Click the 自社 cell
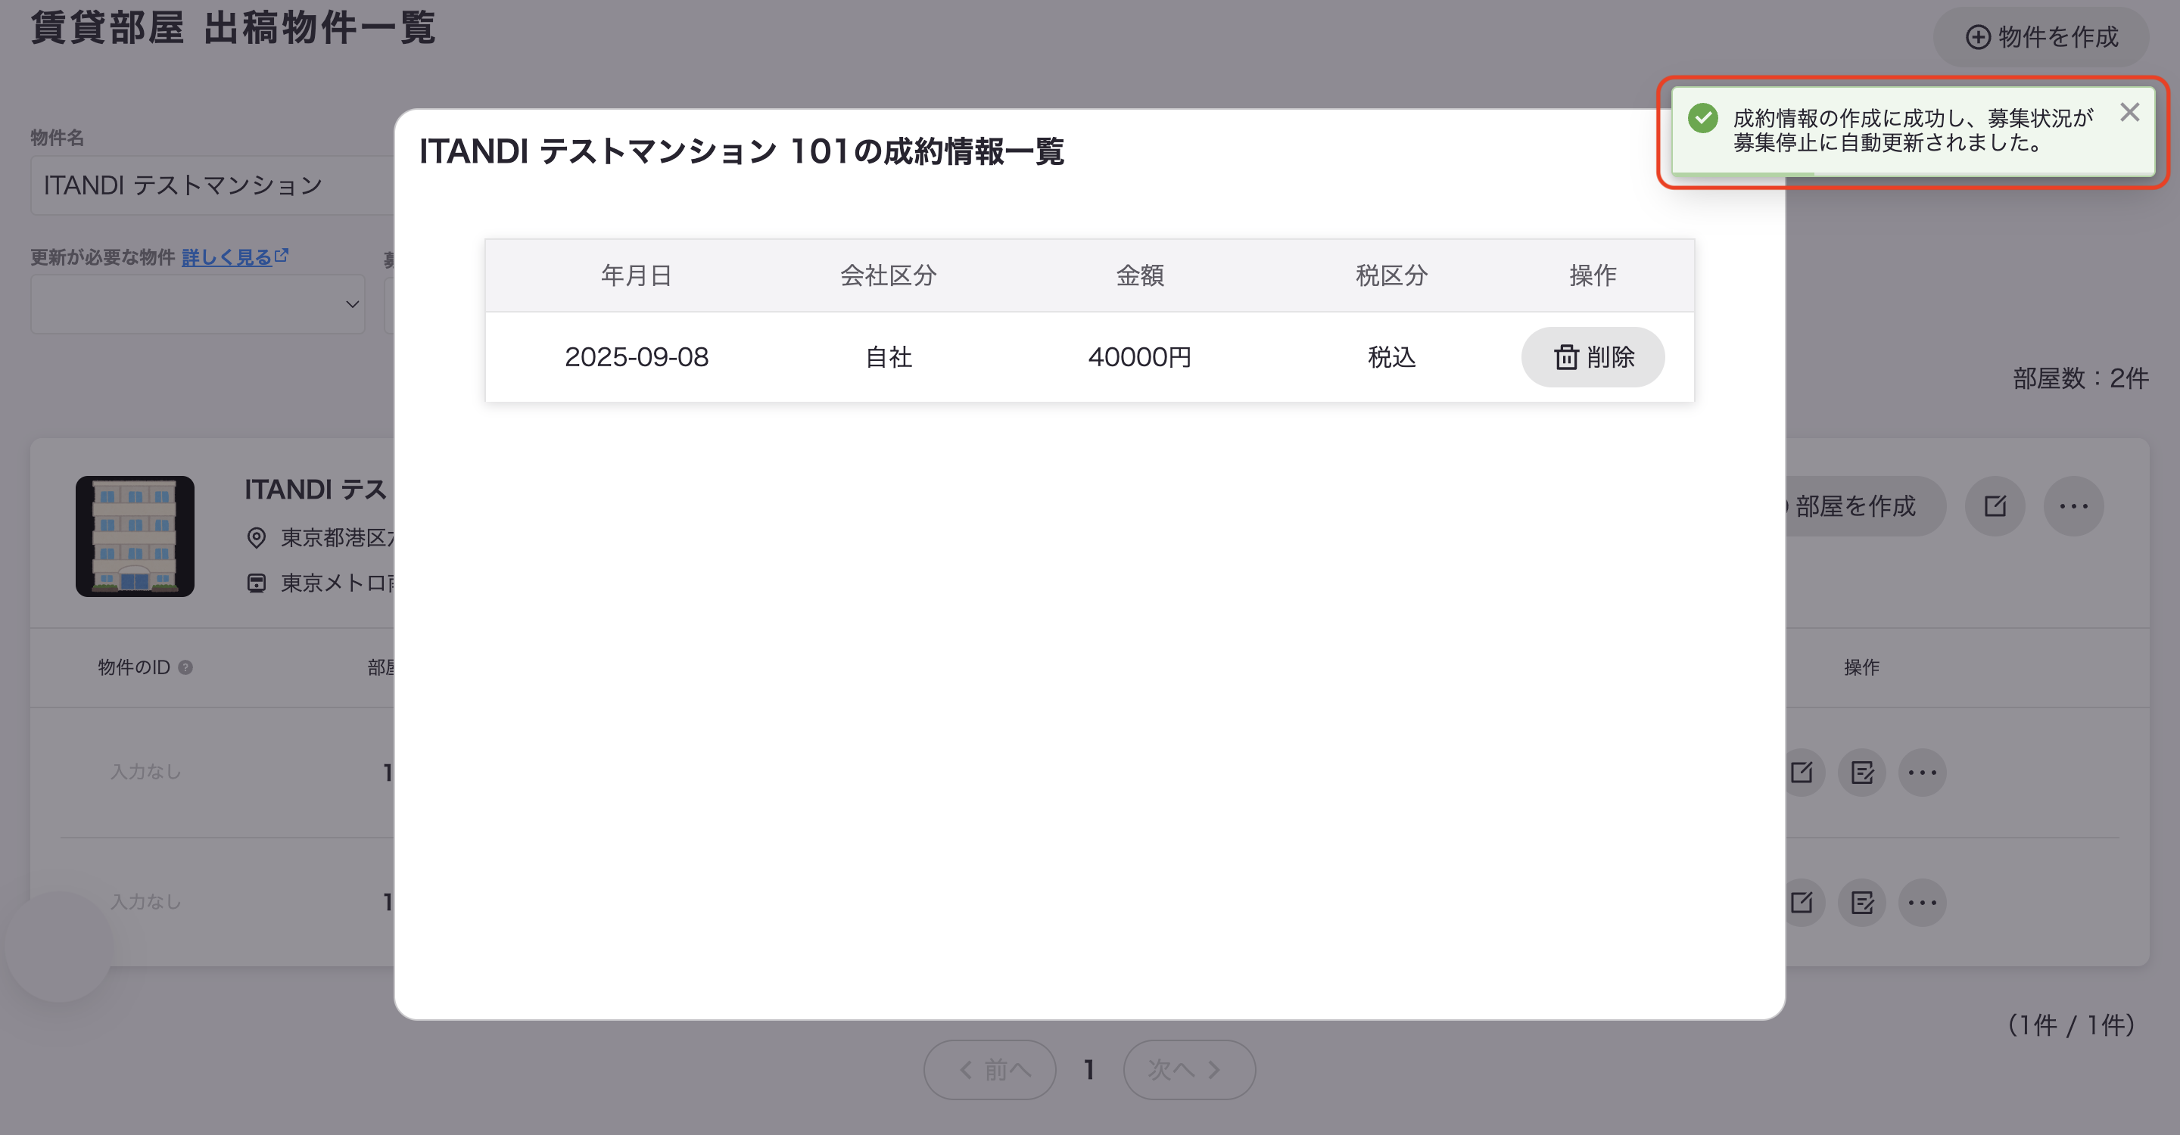This screenshot has width=2180, height=1135. coord(888,357)
